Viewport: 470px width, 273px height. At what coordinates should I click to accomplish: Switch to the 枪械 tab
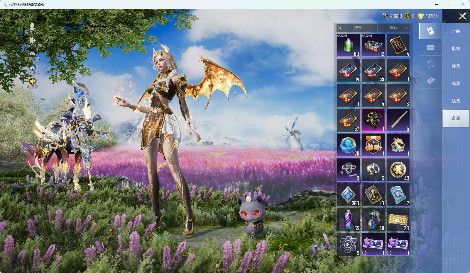click(456, 49)
